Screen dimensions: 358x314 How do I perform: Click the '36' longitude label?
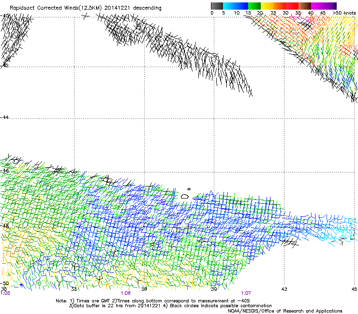(144, 289)
